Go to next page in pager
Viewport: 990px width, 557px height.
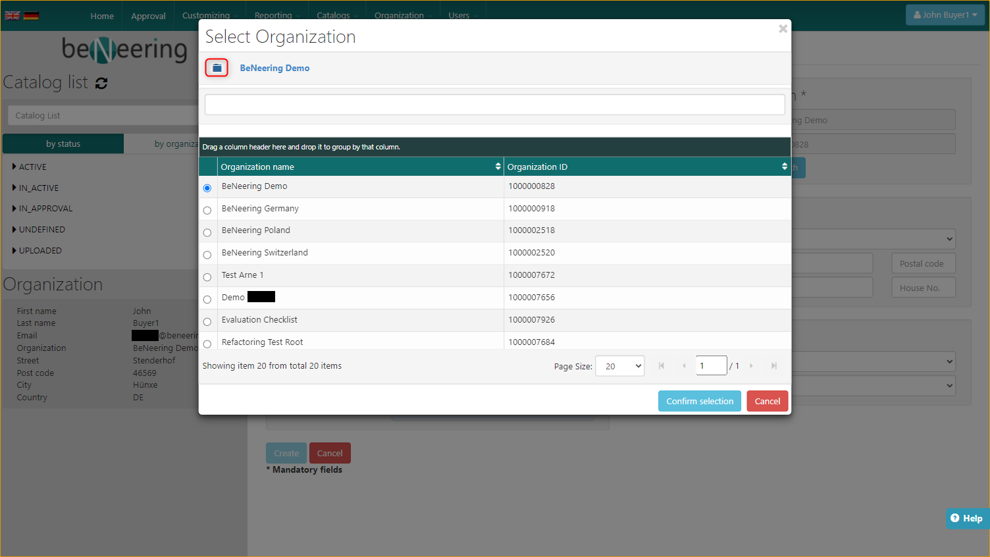tap(751, 366)
